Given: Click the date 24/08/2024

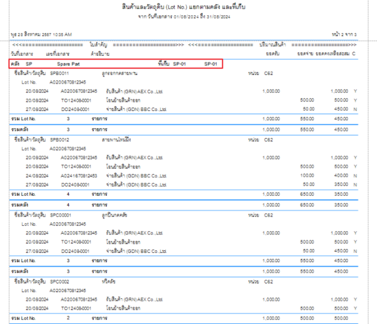Looking at the screenshot, I should 37,176.
